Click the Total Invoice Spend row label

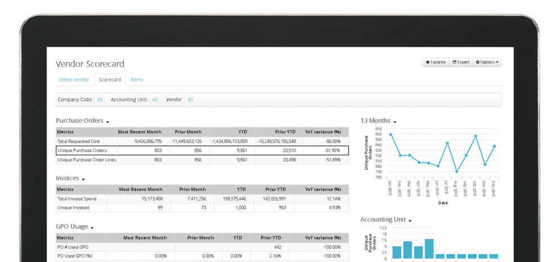[x=77, y=199]
